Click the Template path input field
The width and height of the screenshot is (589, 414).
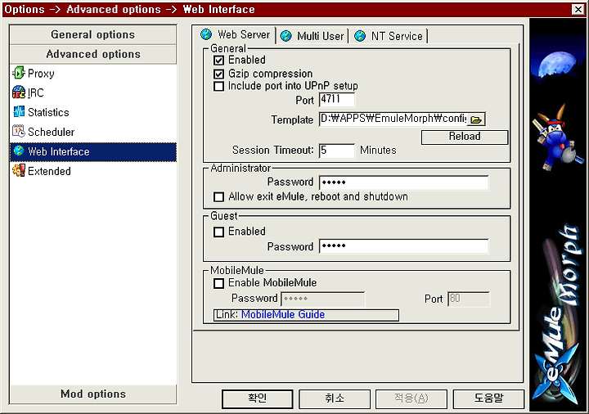point(393,119)
